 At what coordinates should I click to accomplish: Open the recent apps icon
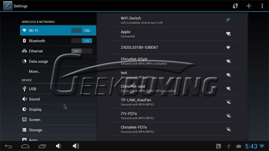42,146
